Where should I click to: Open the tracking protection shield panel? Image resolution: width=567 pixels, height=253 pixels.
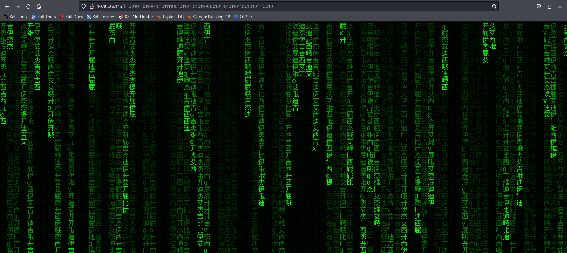tap(84, 6)
